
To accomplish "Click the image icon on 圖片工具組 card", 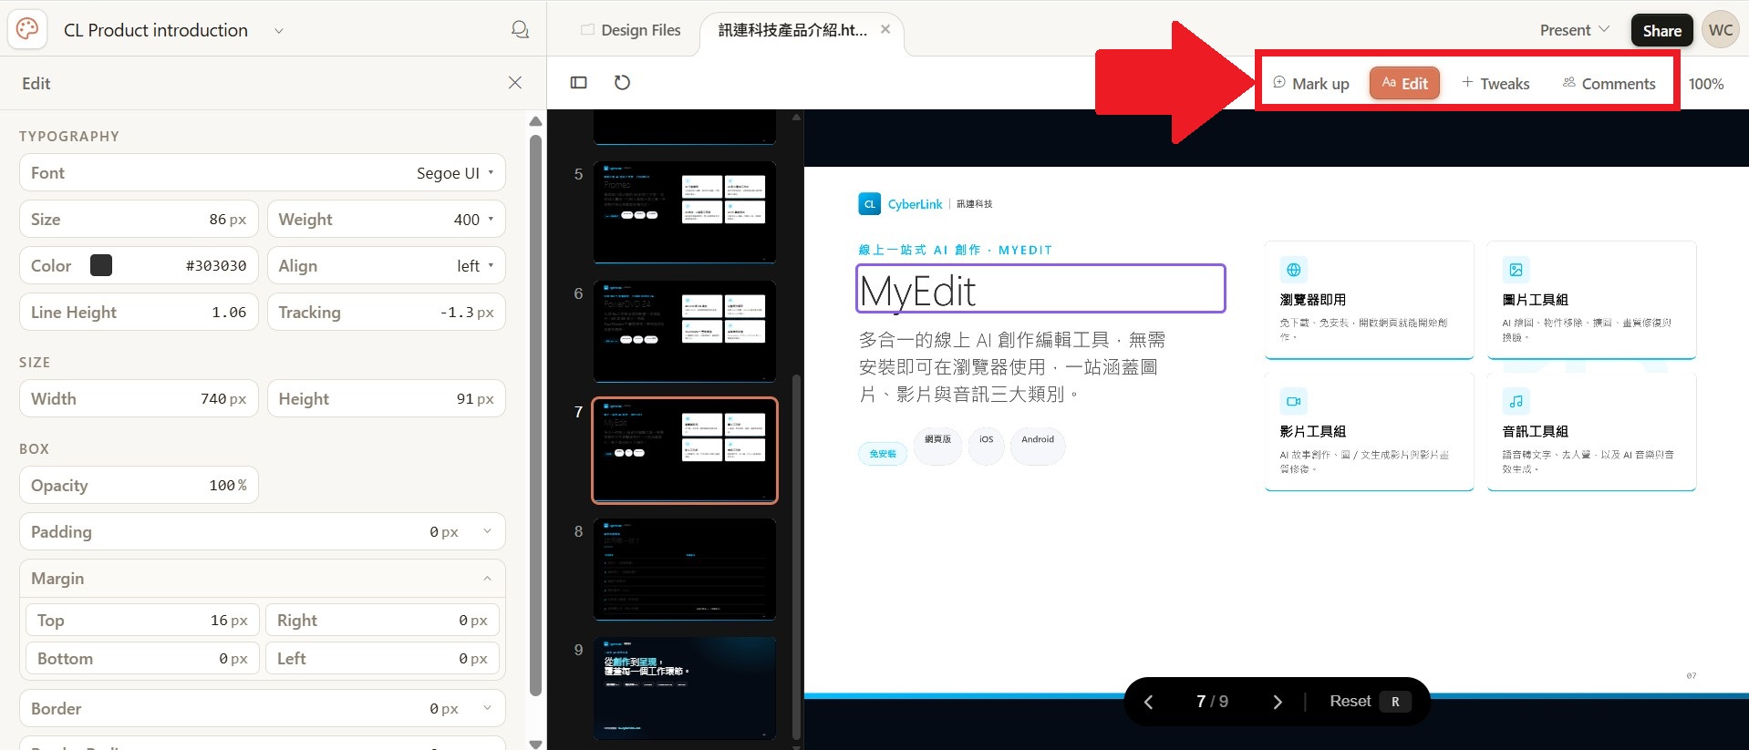I will point(1516,270).
